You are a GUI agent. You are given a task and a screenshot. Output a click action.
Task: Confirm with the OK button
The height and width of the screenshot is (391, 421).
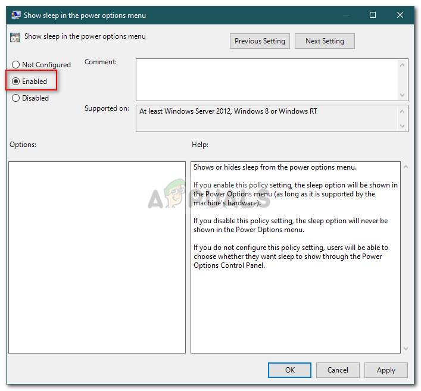[x=289, y=370]
